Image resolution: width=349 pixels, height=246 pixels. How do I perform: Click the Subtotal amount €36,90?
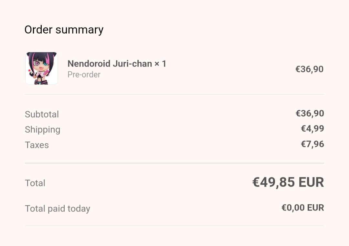click(x=310, y=113)
